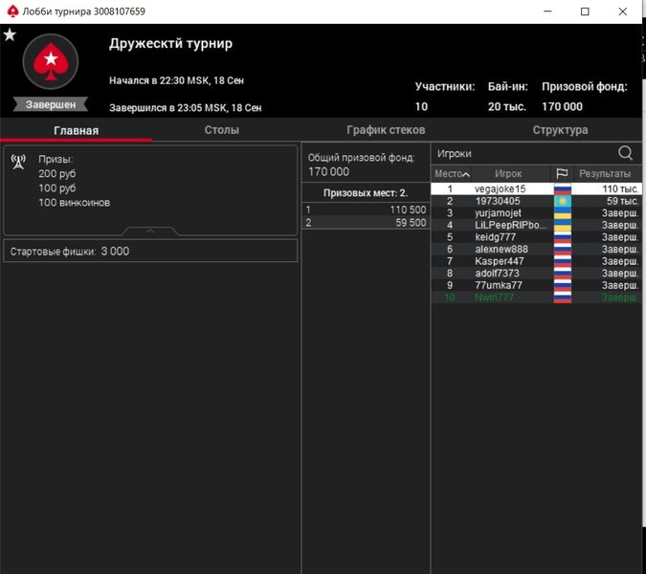Viewport: 646px width, 574px height.
Task: Open the Структура tab
Action: (x=560, y=130)
